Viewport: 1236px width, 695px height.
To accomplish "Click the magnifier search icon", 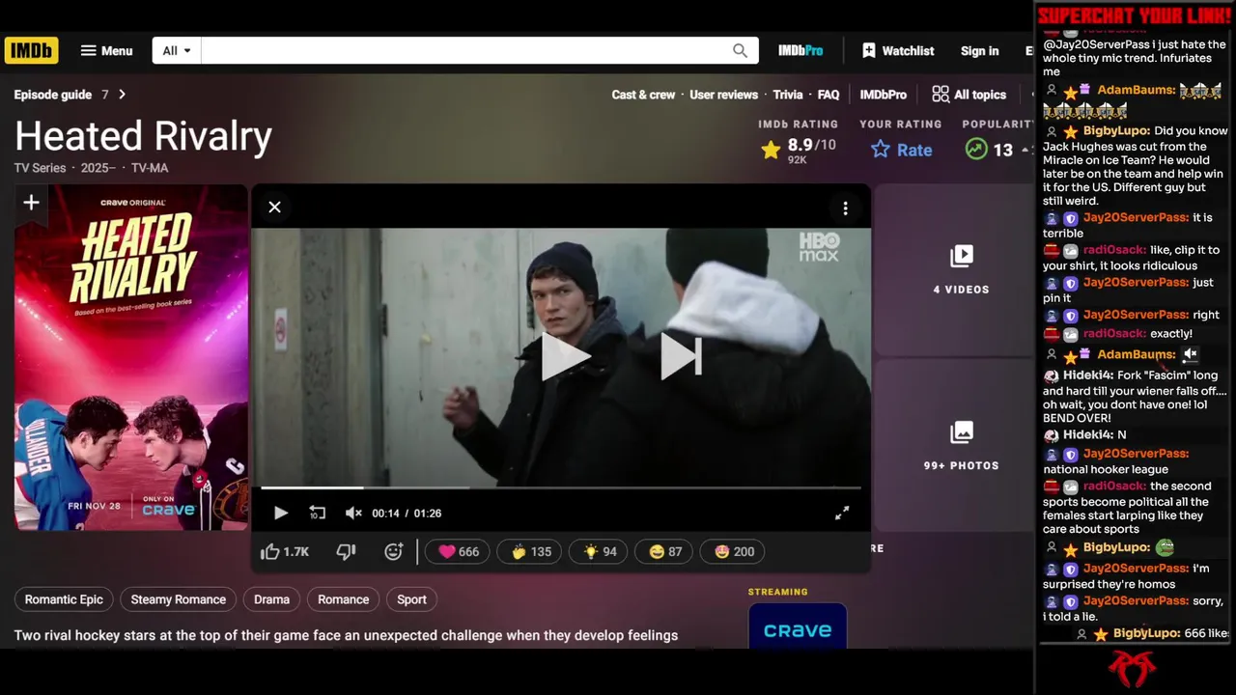I will pyautogui.click(x=740, y=50).
